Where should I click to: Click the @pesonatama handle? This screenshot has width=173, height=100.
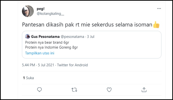(72, 37)
